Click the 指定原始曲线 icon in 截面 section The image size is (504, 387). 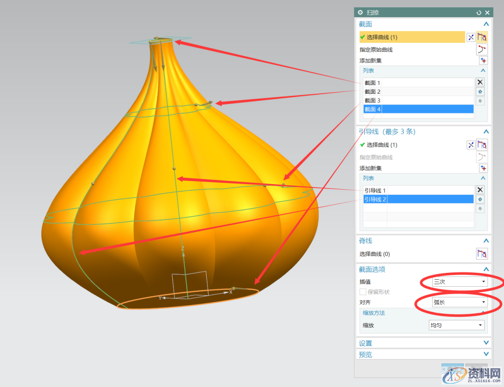482,49
